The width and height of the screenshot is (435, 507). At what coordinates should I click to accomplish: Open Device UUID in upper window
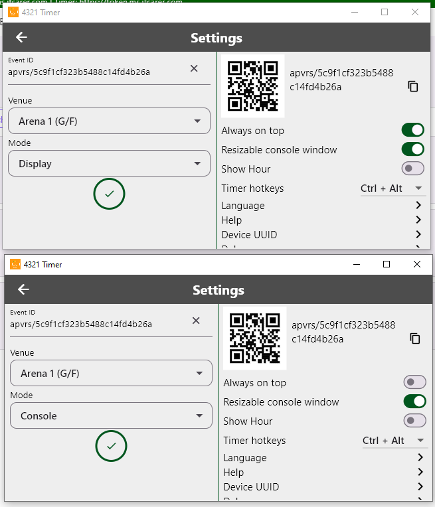pos(322,235)
